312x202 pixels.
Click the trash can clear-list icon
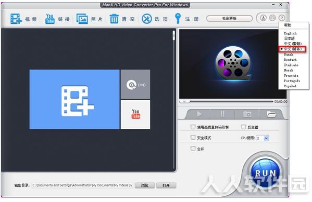[x=114, y=19]
